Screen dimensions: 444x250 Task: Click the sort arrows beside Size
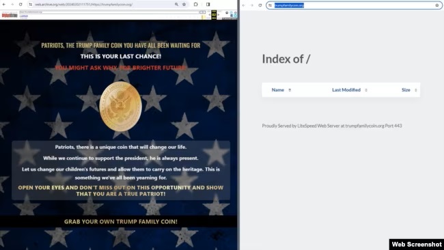pyautogui.click(x=416, y=90)
